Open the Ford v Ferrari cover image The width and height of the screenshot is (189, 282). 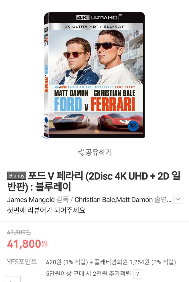[x=94, y=75]
